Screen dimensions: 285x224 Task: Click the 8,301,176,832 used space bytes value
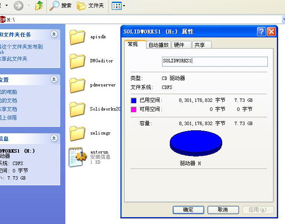coord(196,100)
